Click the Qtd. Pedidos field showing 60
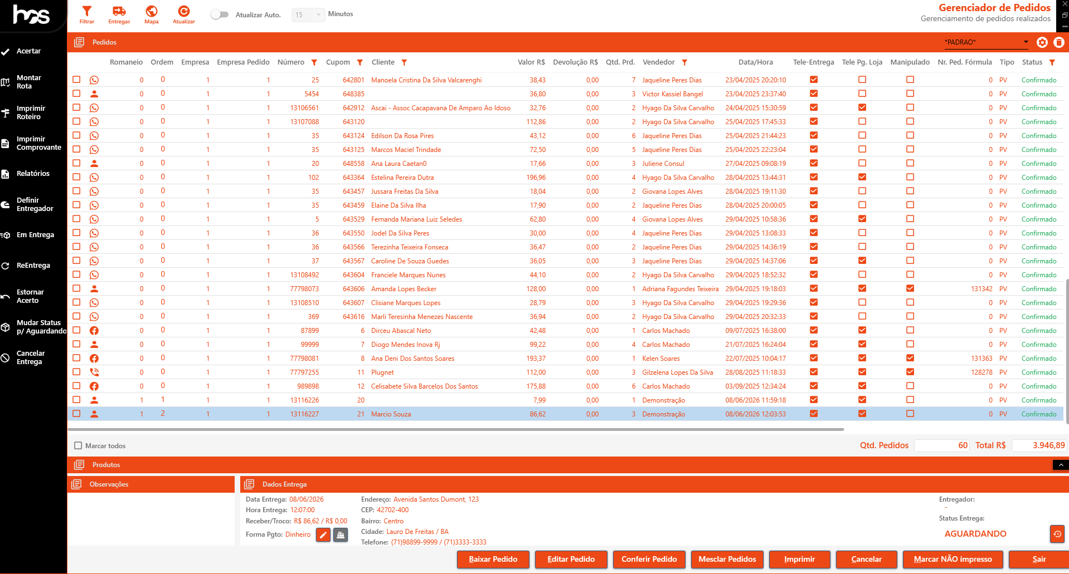 click(x=942, y=445)
